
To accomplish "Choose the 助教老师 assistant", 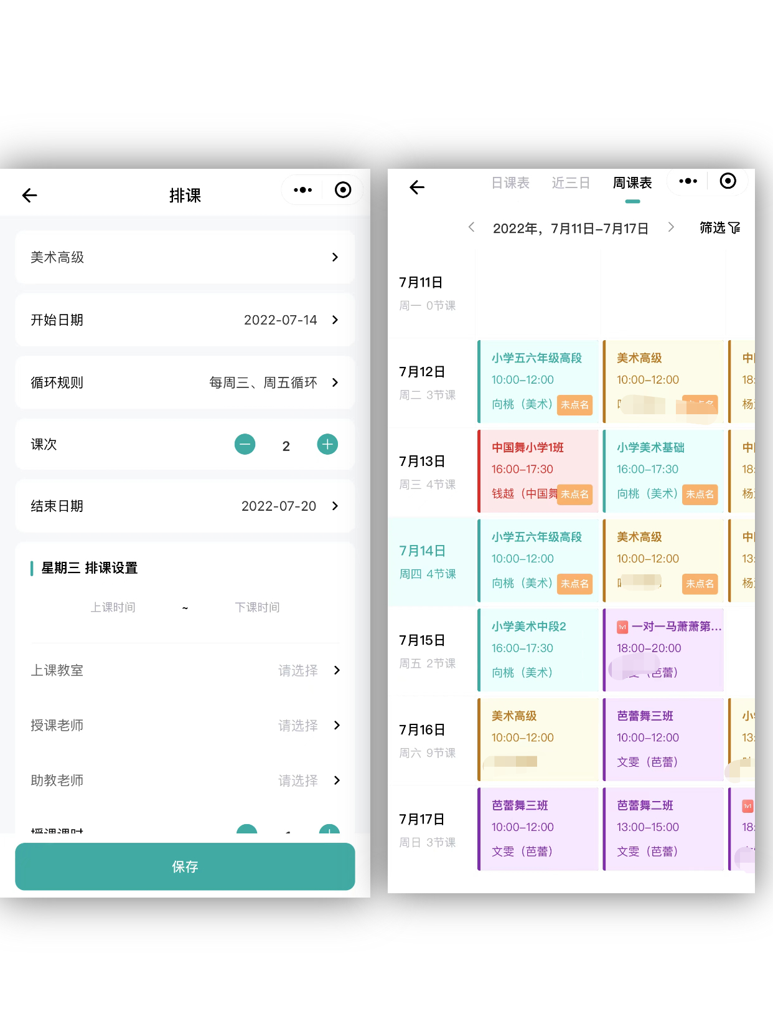I will [x=185, y=780].
